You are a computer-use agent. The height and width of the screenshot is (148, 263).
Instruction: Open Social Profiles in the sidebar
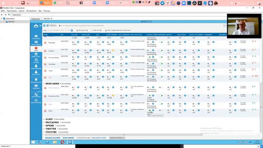point(36,43)
